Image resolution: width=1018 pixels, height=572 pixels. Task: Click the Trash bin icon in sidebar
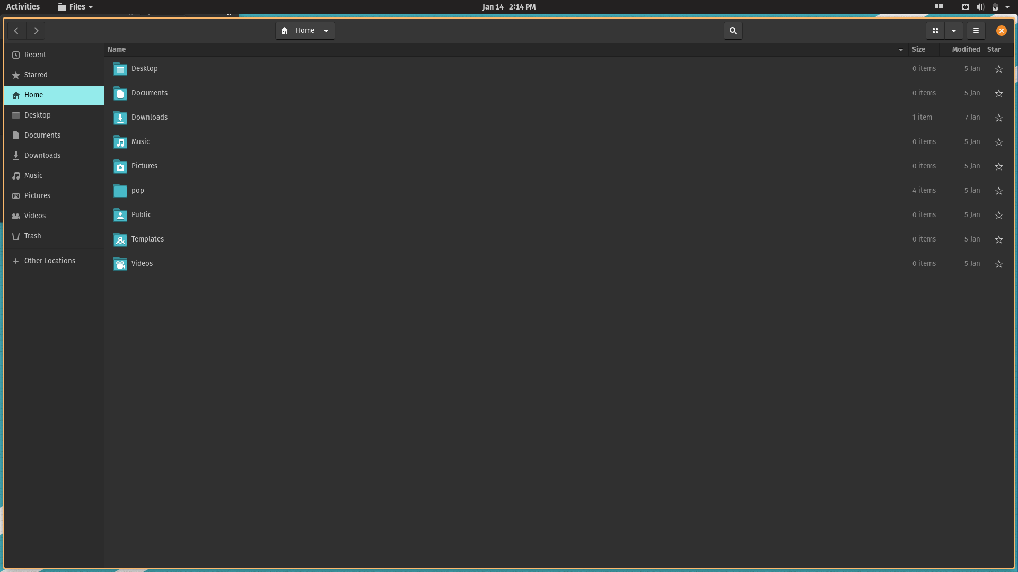(16, 236)
